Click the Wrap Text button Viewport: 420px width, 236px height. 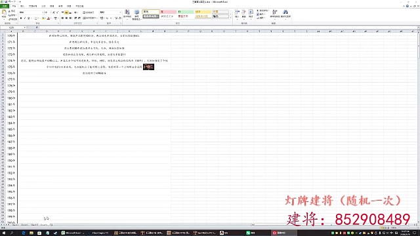click(89, 12)
